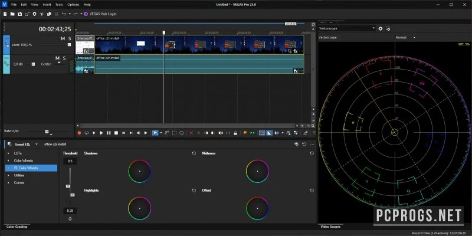The image size is (472, 236).
Task: Expand the LUTs section
Action: pyautogui.click(x=8, y=153)
